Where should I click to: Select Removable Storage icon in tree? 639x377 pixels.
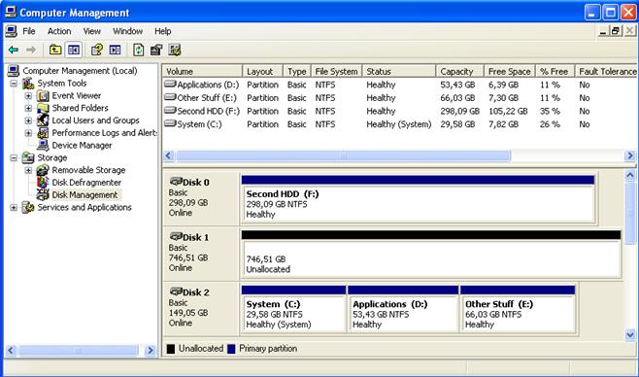pyautogui.click(x=43, y=170)
